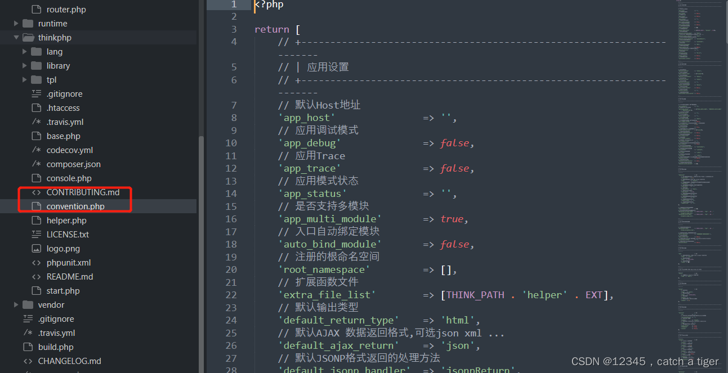The image size is (728, 373).
Task: Click the router.php file icon
Action: [37, 10]
